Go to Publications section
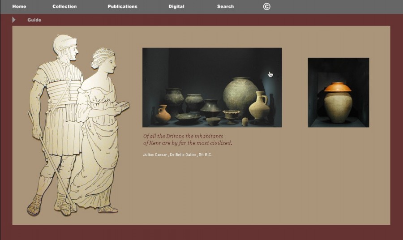403x240 pixels. (x=122, y=6)
